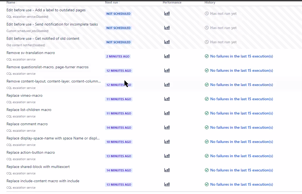Open Edit before use - Get notified of old content
Viewport: 302px width, 194px height.
pos(43,38)
